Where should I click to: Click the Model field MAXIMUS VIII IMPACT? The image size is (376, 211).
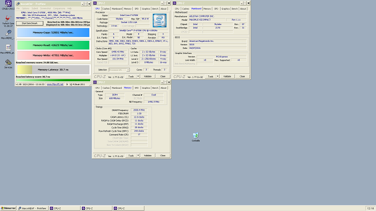(x=207, y=20)
